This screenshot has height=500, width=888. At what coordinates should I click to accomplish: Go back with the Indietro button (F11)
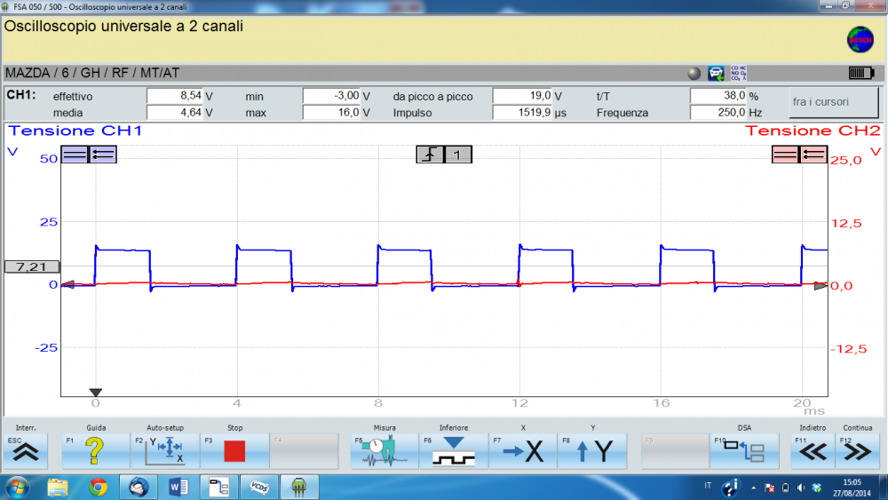coord(813,451)
